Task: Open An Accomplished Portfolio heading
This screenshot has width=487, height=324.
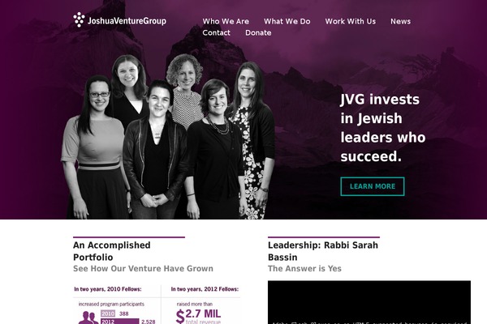Action: click(112, 251)
